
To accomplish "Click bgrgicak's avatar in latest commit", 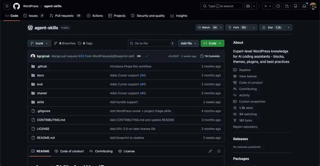I will [32, 56].
